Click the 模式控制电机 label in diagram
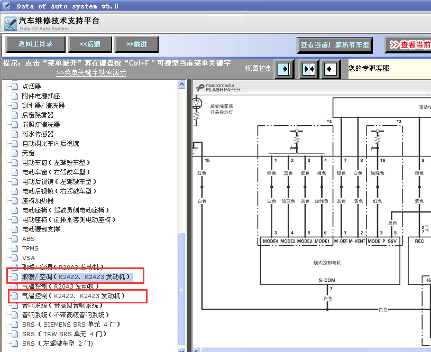Image resolution: width=431 pixels, height=352 pixels. click(327, 263)
